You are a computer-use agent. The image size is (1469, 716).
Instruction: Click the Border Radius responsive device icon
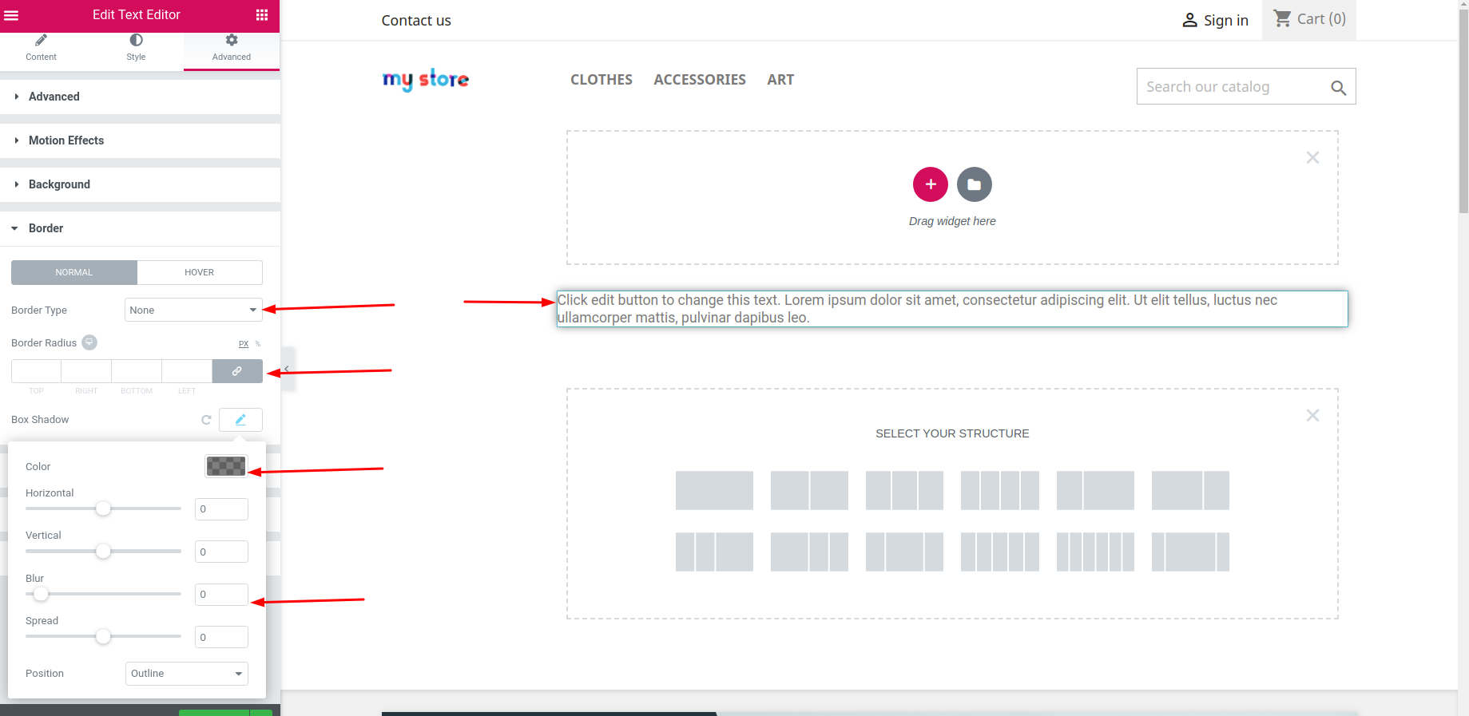tap(89, 342)
